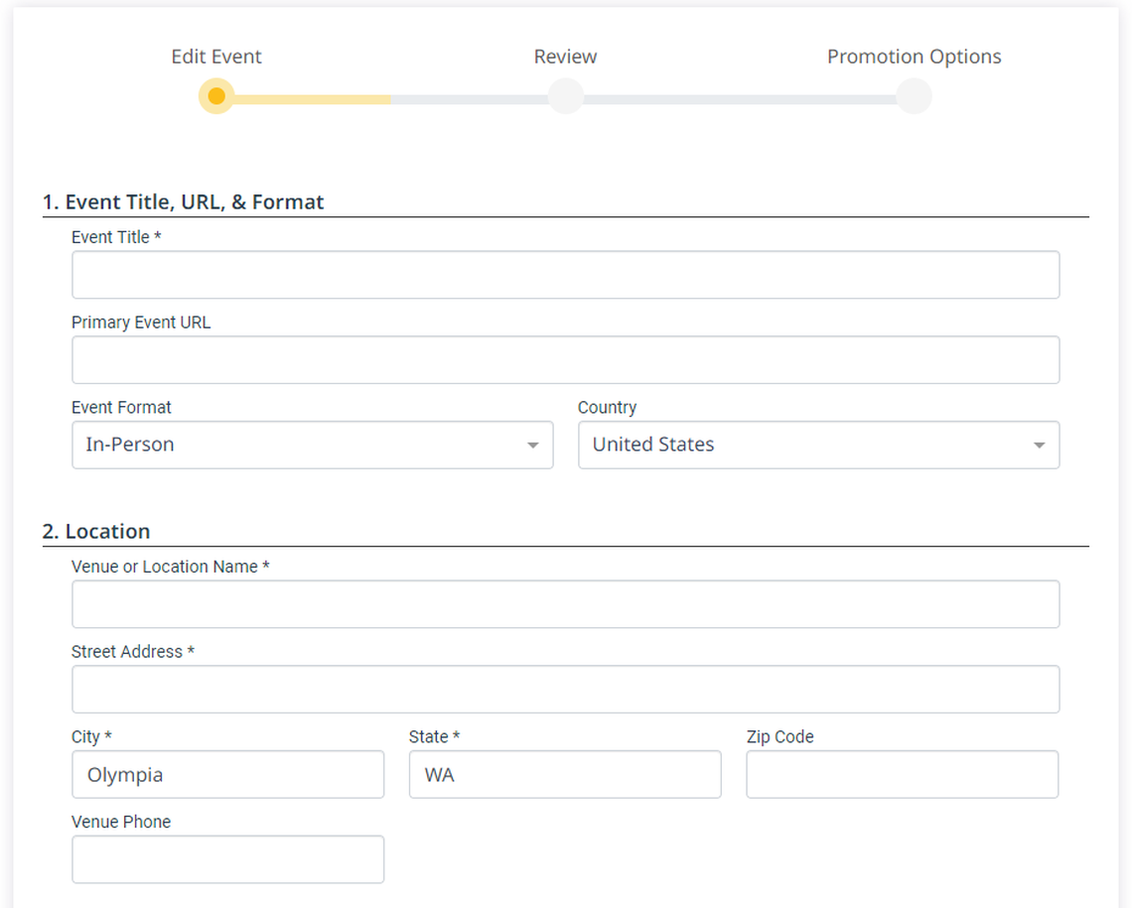Click the Review step circle
The width and height of the screenshot is (1132, 908).
click(565, 96)
